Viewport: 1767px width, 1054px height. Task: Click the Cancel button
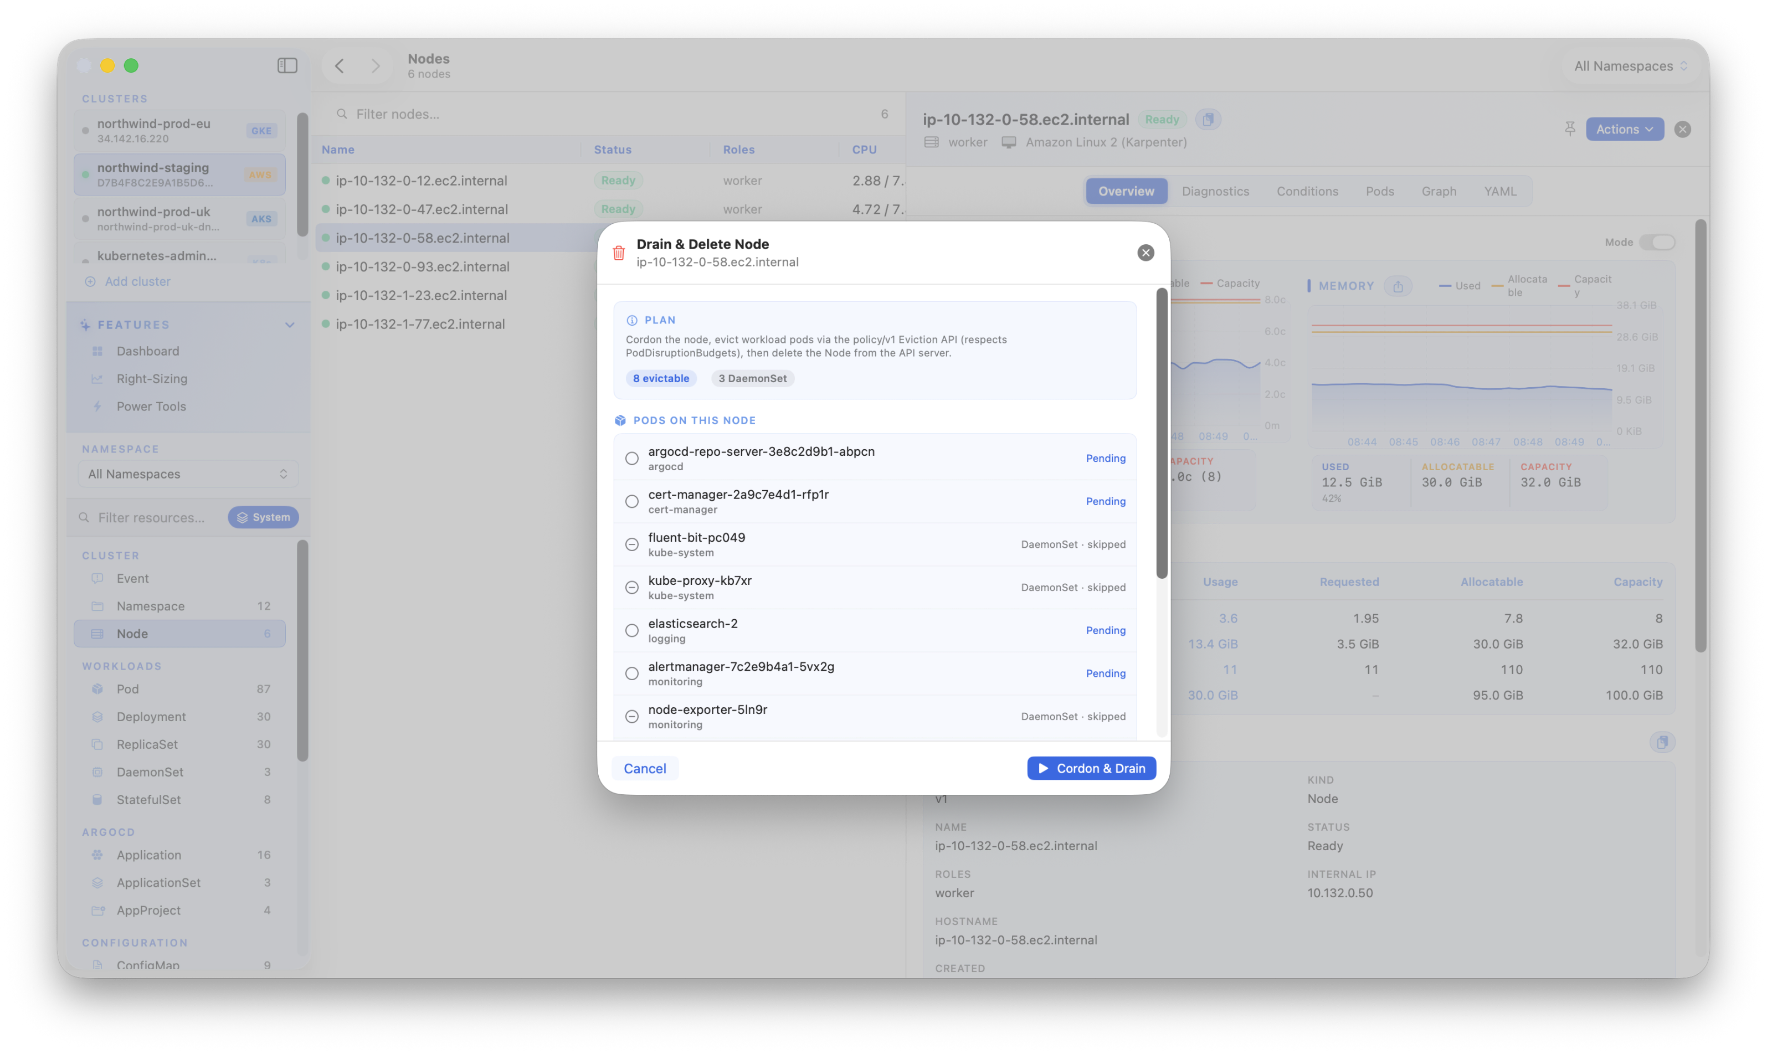click(644, 768)
